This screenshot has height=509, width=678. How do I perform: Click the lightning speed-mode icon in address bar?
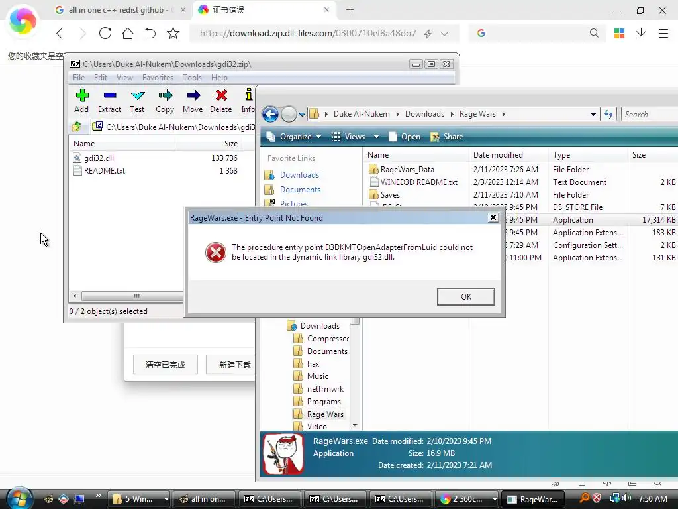click(428, 34)
